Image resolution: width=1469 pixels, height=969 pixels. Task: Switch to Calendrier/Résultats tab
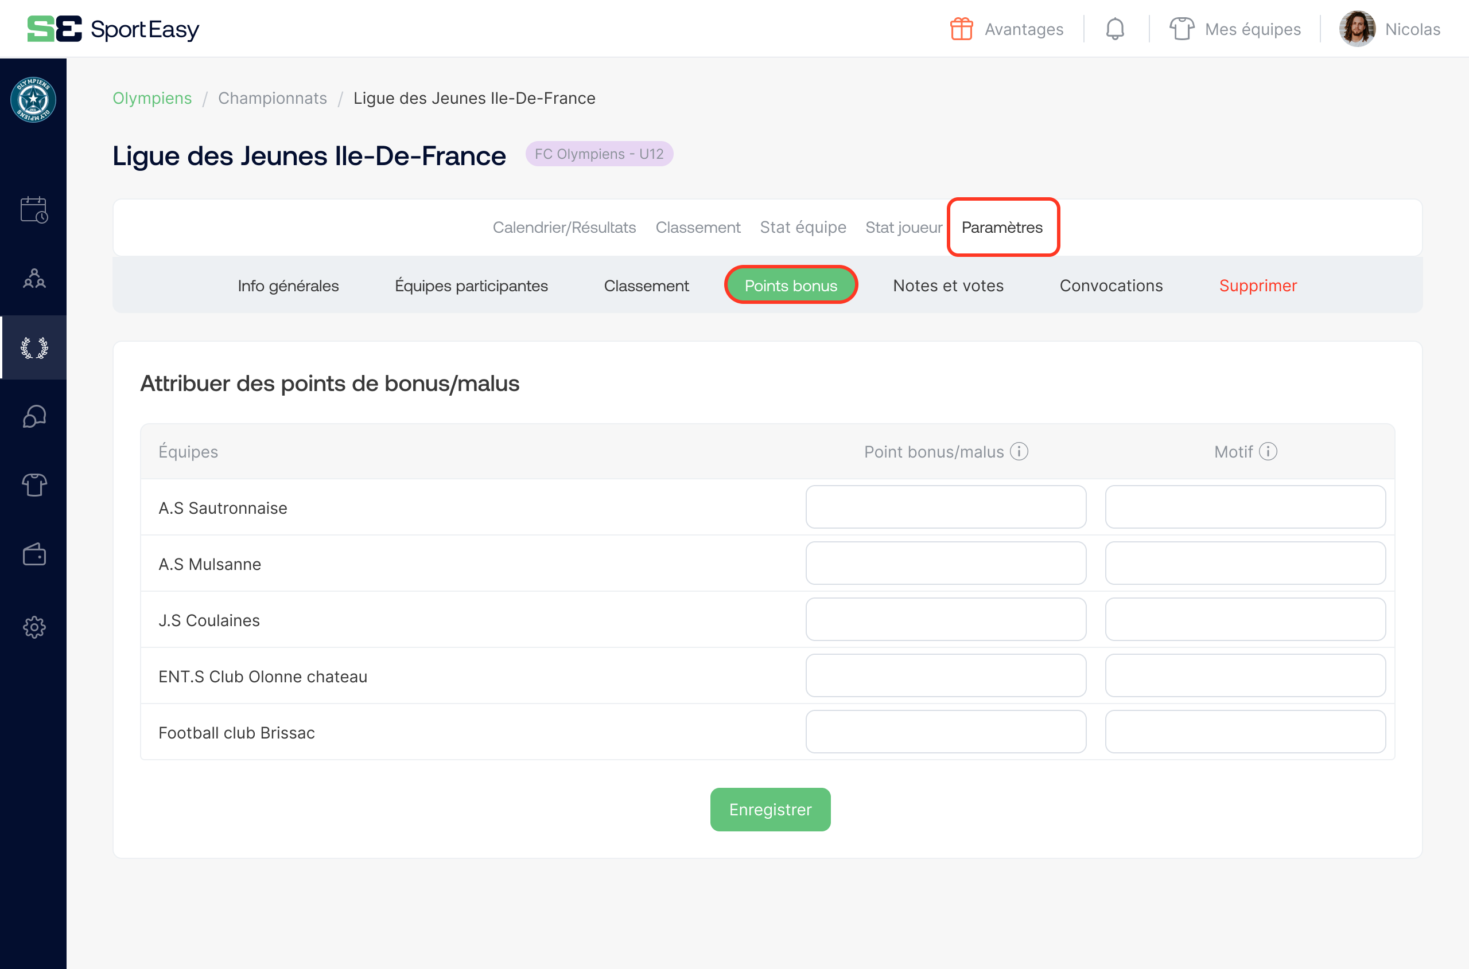(563, 227)
